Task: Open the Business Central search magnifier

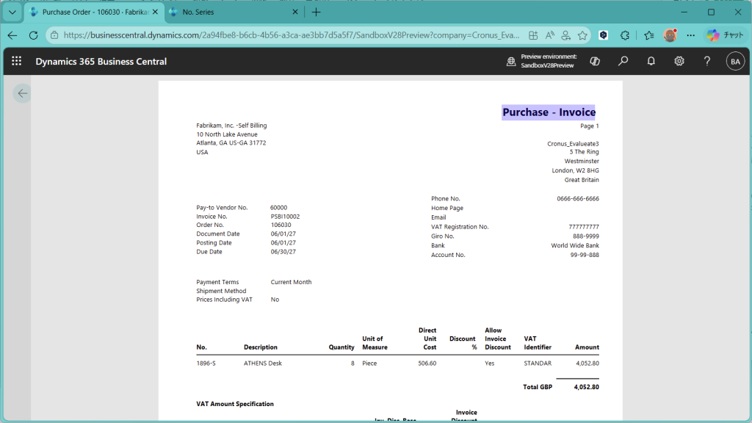Action: click(x=623, y=62)
